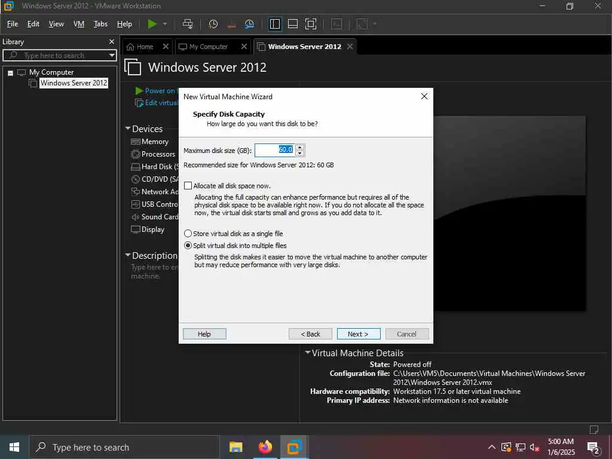Close the Library panel
Image resolution: width=612 pixels, height=459 pixels.
point(112,41)
